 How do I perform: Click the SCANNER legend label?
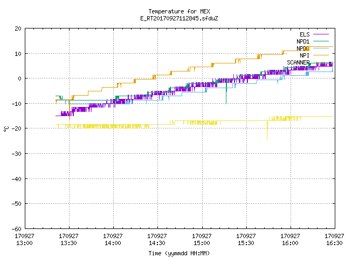[x=298, y=62]
